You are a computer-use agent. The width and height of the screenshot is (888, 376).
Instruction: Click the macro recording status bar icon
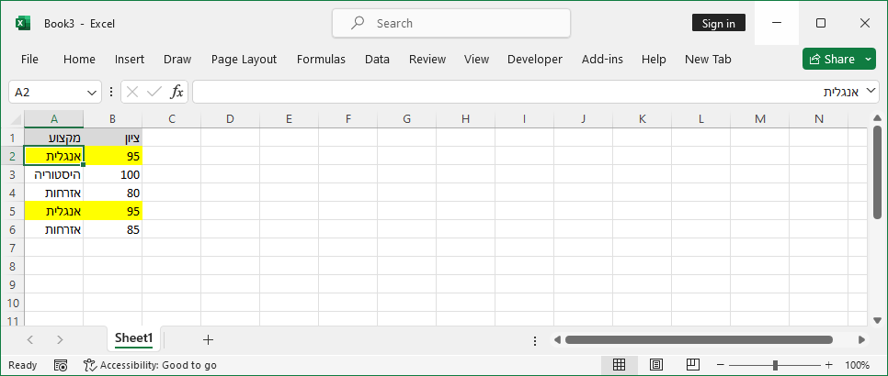click(x=61, y=365)
